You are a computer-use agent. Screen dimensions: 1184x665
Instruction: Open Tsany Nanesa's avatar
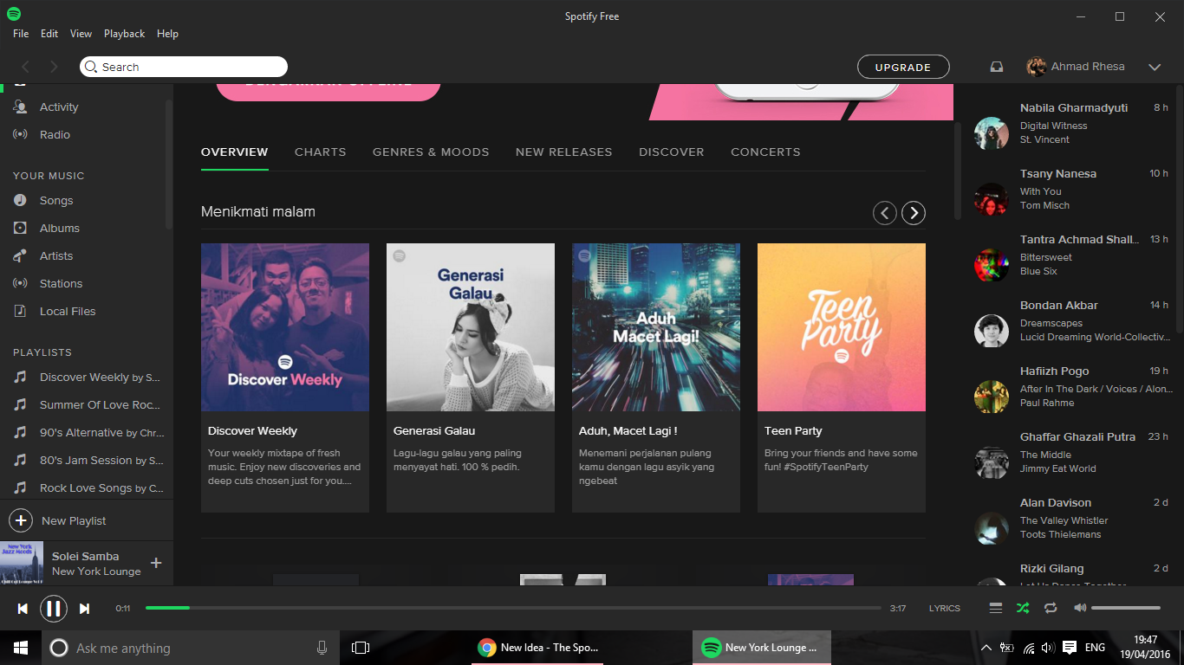point(992,199)
